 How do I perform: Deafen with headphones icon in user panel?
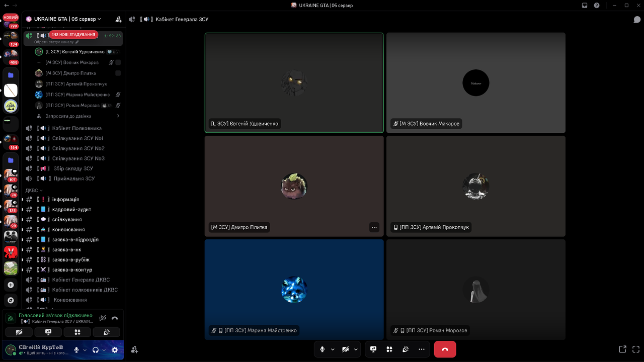coord(96,350)
